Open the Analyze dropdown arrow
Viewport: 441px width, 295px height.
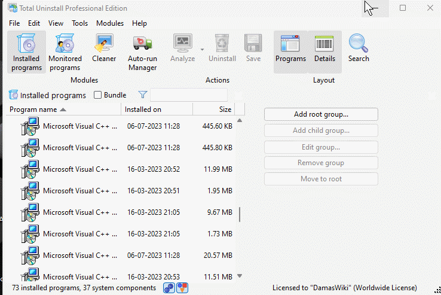(202, 50)
